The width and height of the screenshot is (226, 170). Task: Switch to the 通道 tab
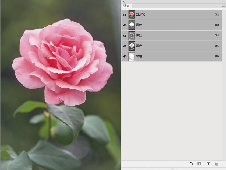pyautogui.click(x=126, y=6)
